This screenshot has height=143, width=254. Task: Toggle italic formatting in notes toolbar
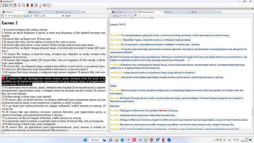pyautogui.click(x=128, y=16)
